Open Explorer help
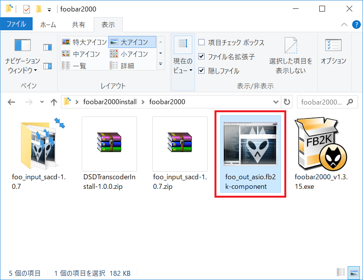Image resolution: width=363 pixels, height=280 pixels. (x=356, y=25)
